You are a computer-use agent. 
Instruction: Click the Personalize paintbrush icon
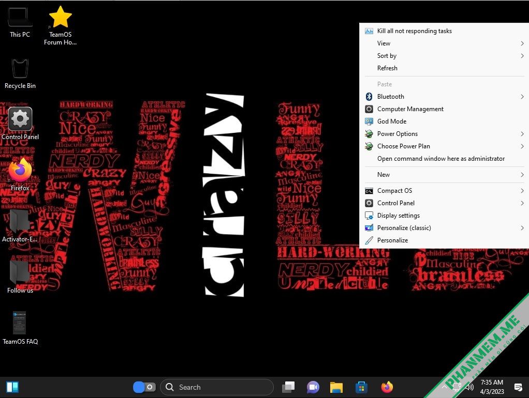coord(369,240)
